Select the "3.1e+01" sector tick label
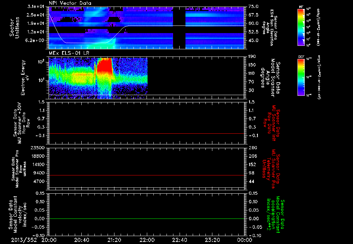 (36, 7)
